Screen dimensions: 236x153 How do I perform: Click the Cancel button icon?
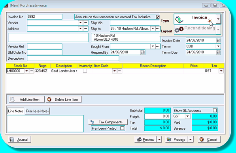[x=202, y=140]
